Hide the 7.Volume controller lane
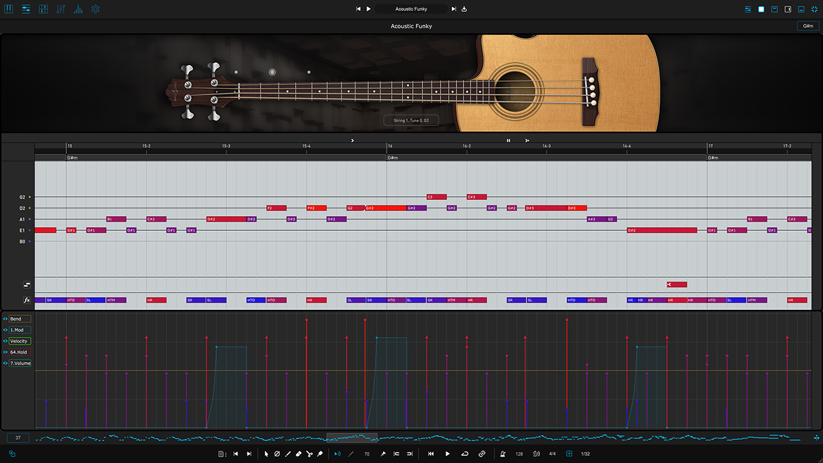The width and height of the screenshot is (823, 463). coord(5,363)
